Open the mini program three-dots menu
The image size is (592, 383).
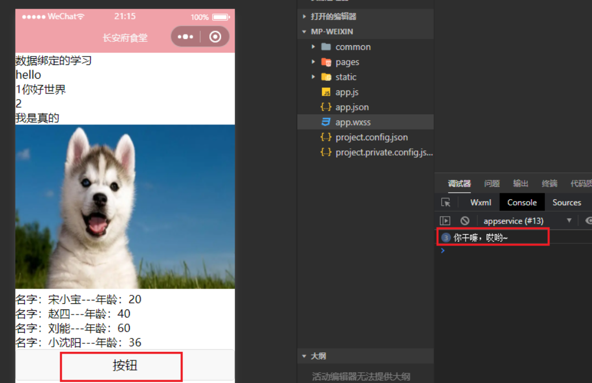185,37
